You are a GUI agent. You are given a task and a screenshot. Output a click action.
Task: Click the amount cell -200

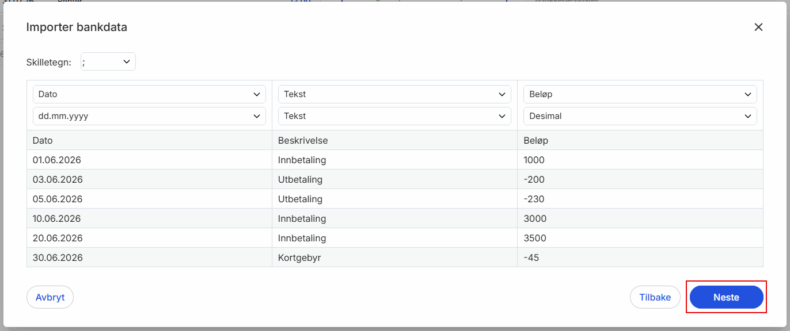point(640,179)
